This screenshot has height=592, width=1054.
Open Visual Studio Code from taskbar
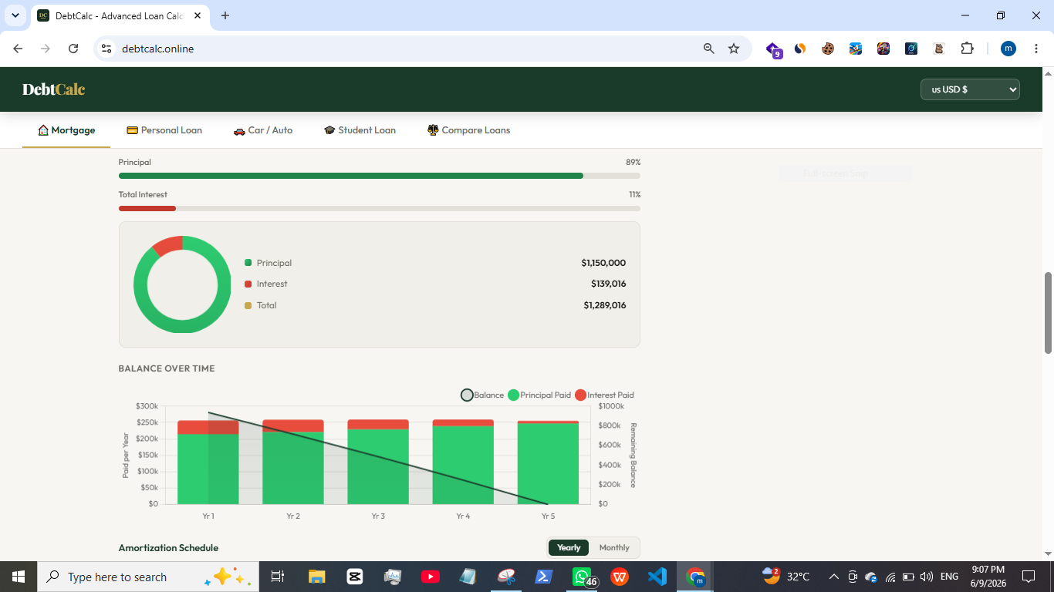pyautogui.click(x=657, y=577)
